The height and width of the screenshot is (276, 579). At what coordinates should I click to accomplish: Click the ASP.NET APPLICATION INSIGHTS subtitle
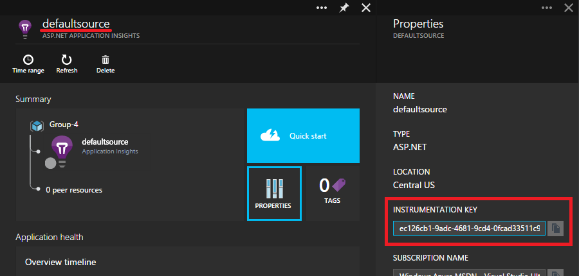click(91, 36)
